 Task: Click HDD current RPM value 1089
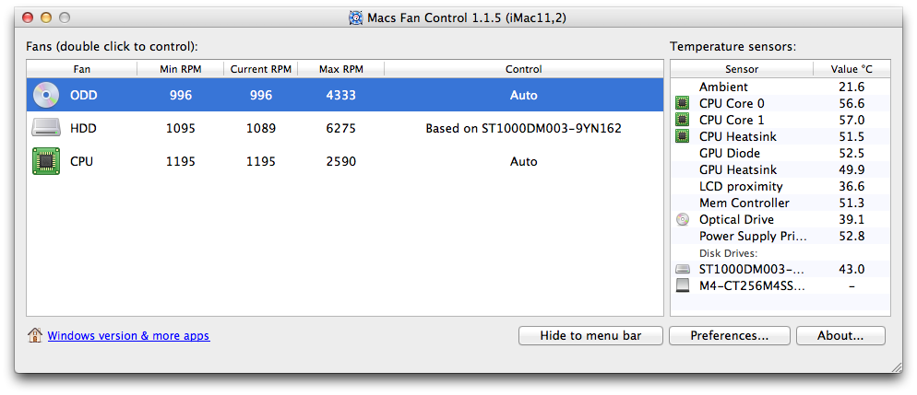tap(261, 128)
